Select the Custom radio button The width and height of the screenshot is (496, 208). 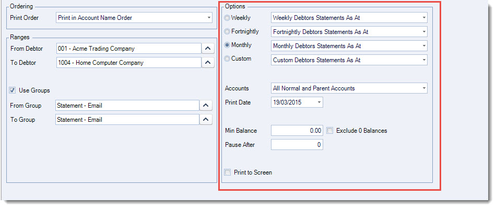[227, 59]
